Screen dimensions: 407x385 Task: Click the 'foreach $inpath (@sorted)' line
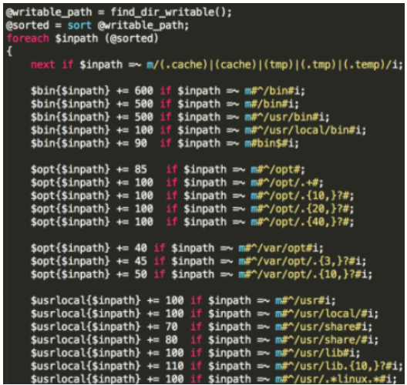click(82, 38)
